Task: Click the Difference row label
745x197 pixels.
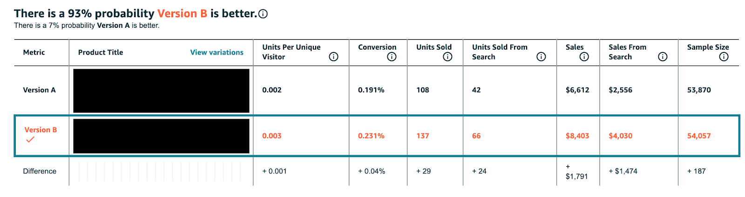Action: tap(40, 171)
